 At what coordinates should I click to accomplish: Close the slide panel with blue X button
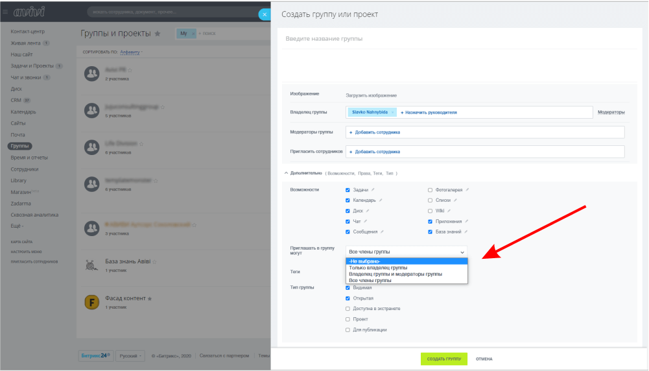(264, 14)
